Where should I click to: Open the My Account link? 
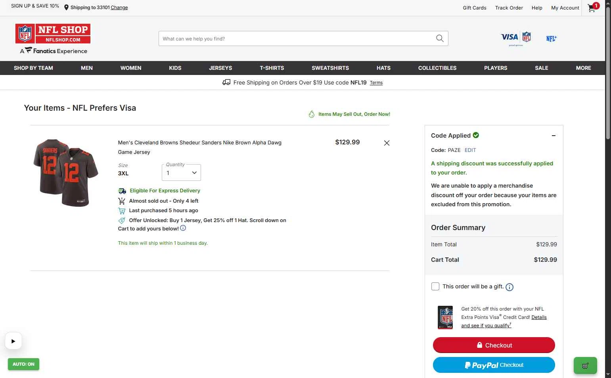click(565, 8)
